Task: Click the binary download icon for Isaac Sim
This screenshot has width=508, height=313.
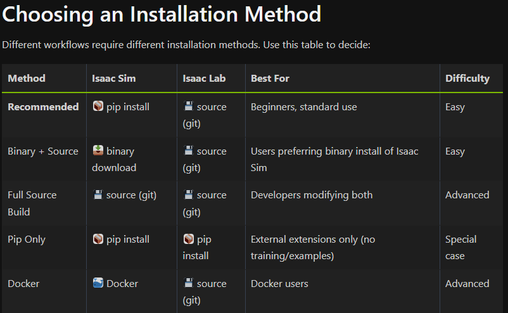Action: point(98,151)
